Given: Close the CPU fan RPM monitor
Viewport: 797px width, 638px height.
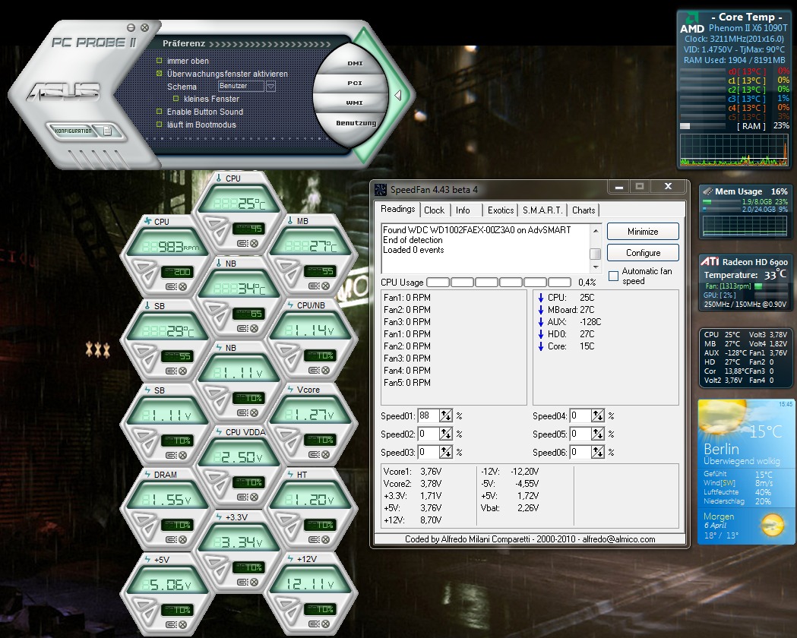Looking at the screenshot, I should click(182, 286).
